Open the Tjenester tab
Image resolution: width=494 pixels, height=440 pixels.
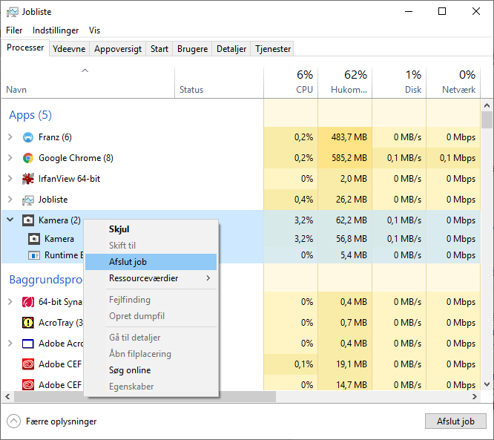click(x=273, y=49)
